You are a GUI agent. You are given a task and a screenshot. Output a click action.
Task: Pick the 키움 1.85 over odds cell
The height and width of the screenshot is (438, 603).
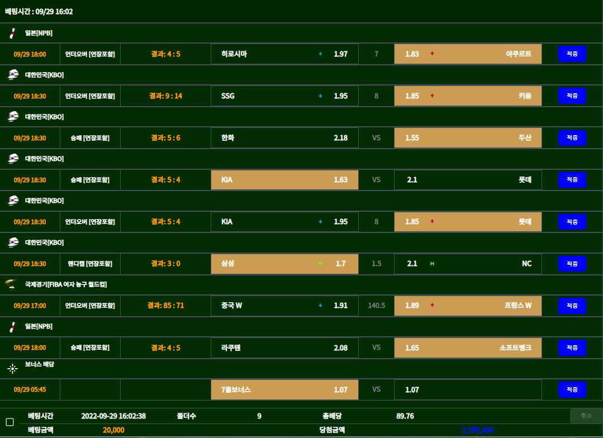click(x=468, y=96)
